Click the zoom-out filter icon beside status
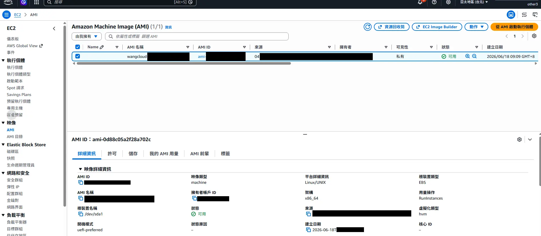 (474, 56)
